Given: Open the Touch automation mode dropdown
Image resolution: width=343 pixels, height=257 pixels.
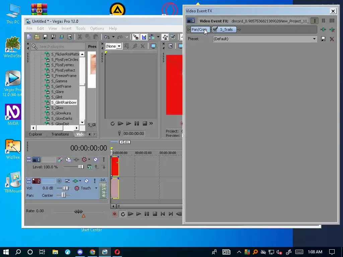Looking at the screenshot, I should (96, 188).
